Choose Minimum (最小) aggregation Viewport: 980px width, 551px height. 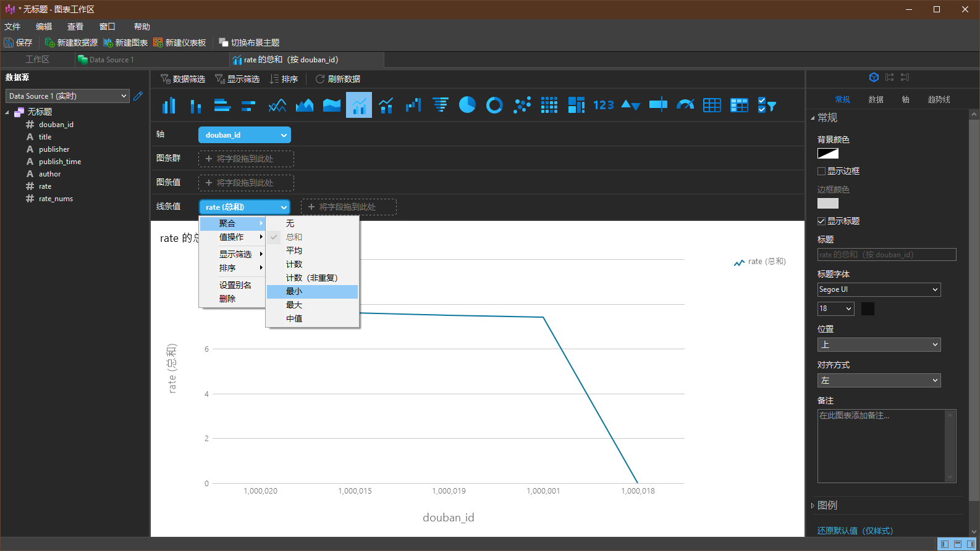coord(312,291)
